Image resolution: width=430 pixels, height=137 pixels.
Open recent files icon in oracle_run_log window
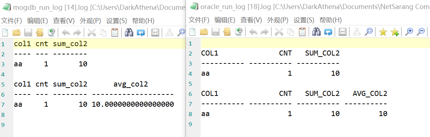click(x=239, y=32)
